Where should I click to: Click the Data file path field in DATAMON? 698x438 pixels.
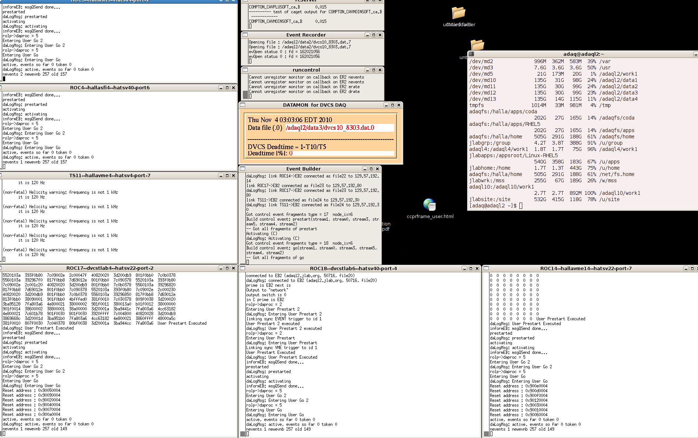pyautogui.click(x=340, y=128)
